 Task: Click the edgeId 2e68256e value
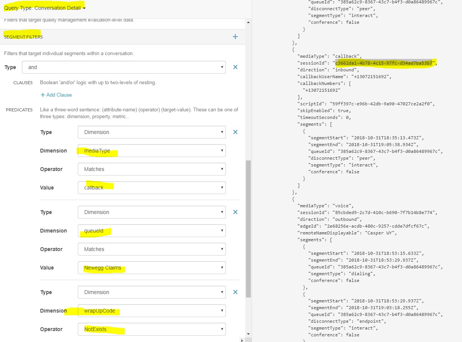376,226
